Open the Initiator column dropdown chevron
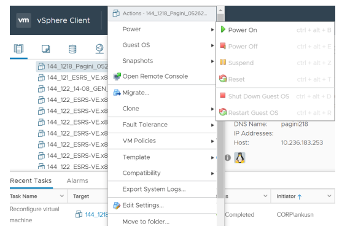Screen dimensions: 350x237 [329, 196]
